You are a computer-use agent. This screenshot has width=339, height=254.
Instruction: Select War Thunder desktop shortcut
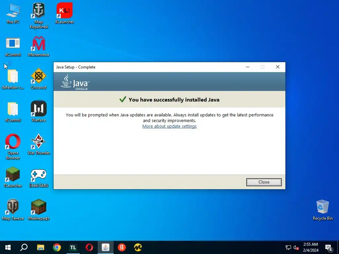pyautogui.click(x=39, y=144)
